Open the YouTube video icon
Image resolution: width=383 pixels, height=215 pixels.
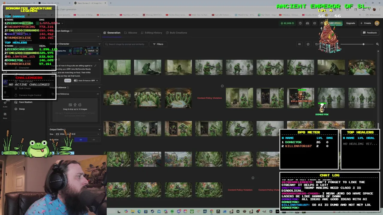(314, 23)
